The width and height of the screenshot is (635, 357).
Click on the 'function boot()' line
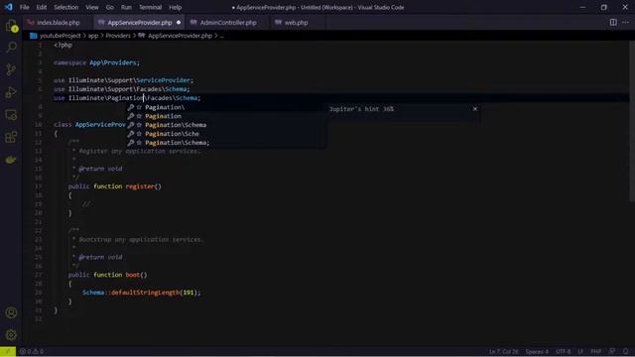108,275
